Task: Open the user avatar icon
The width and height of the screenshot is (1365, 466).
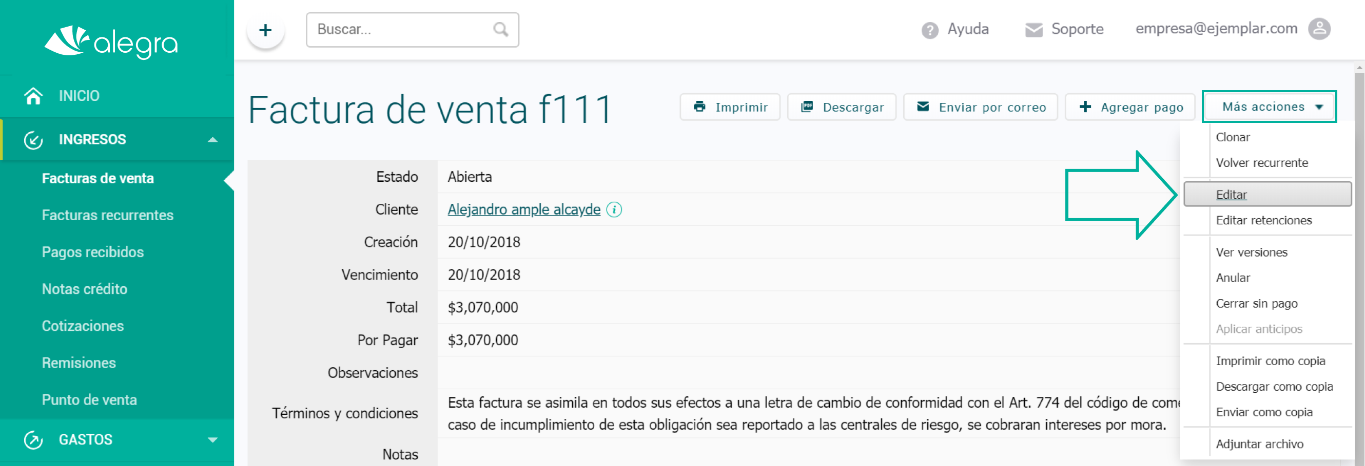Action: (x=1319, y=29)
